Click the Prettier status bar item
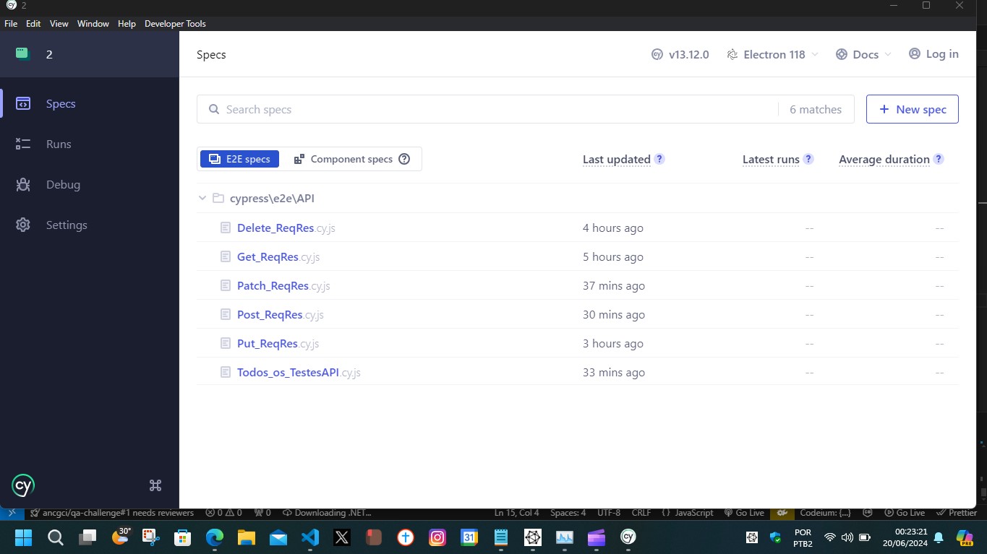987x554 pixels. pyautogui.click(x=957, y=513)
